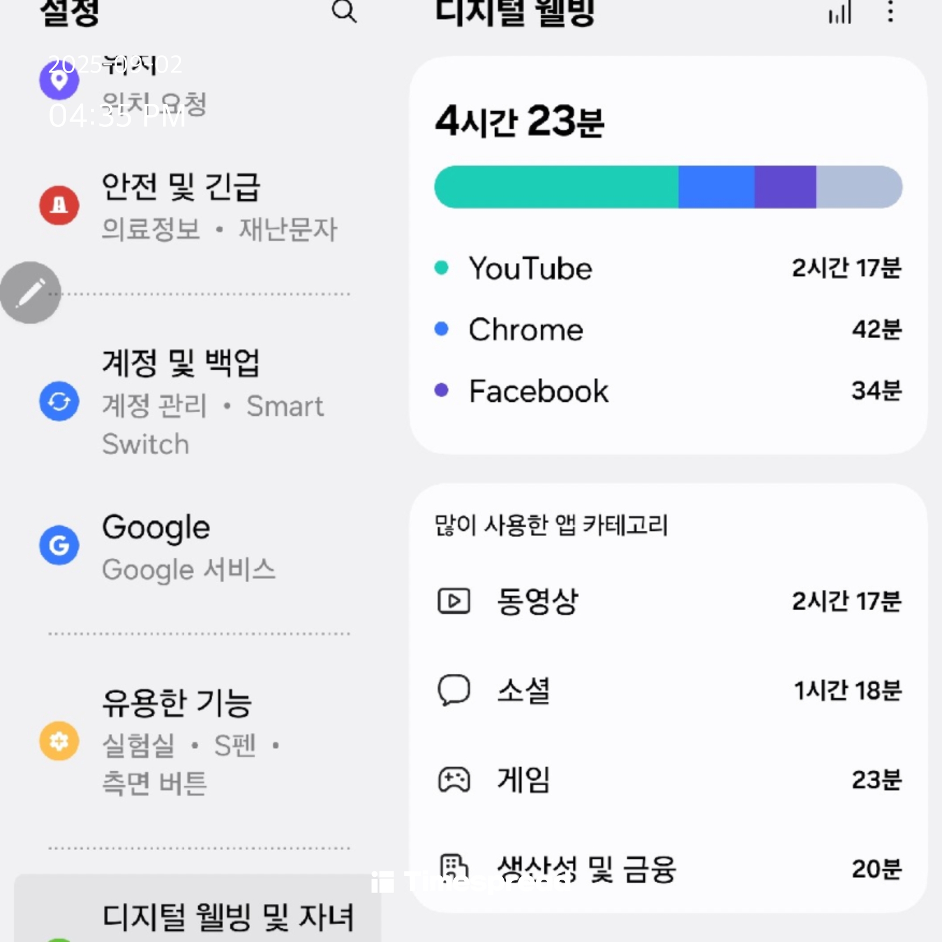Open 디지털 웰빙 및 자녀 settings entry

click(198, 909)
